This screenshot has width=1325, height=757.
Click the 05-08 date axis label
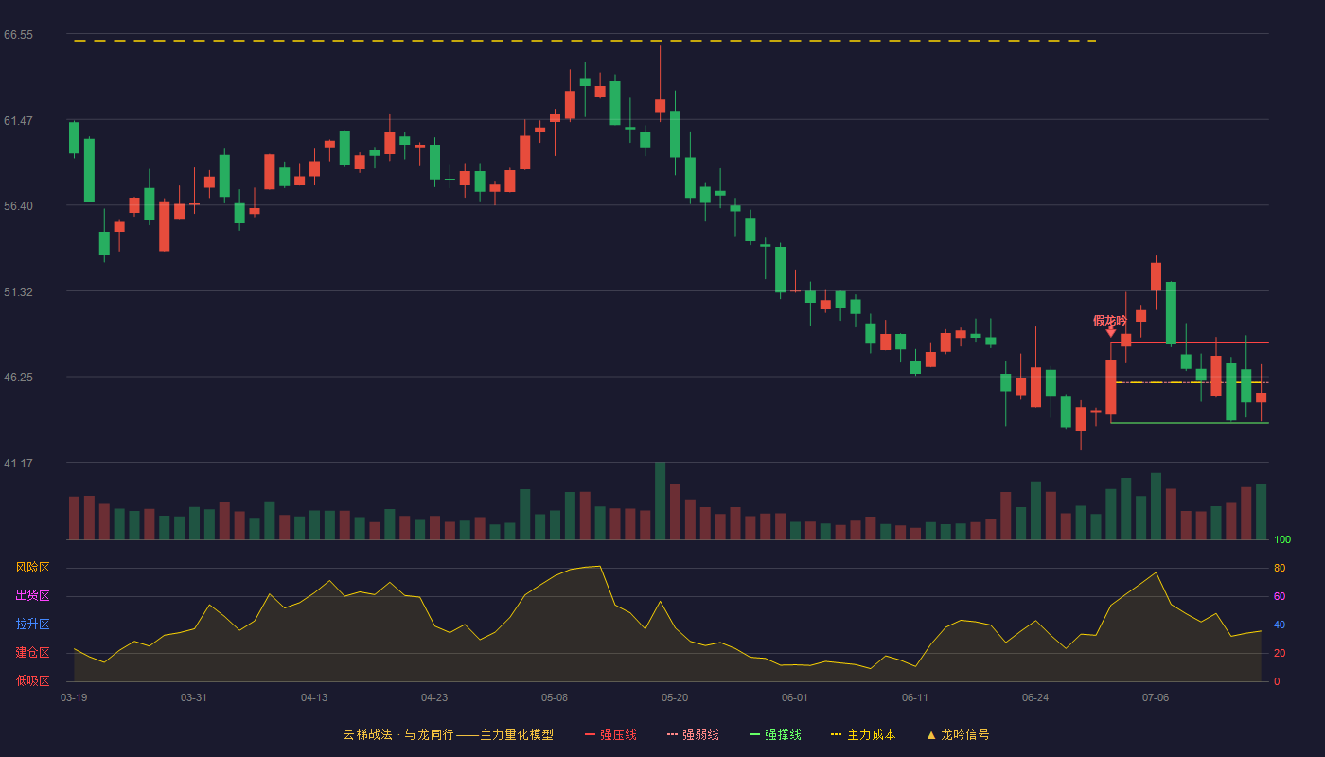555,697
